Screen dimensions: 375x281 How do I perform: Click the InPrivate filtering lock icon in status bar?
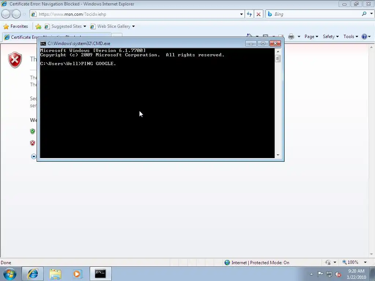click(328, 262)
